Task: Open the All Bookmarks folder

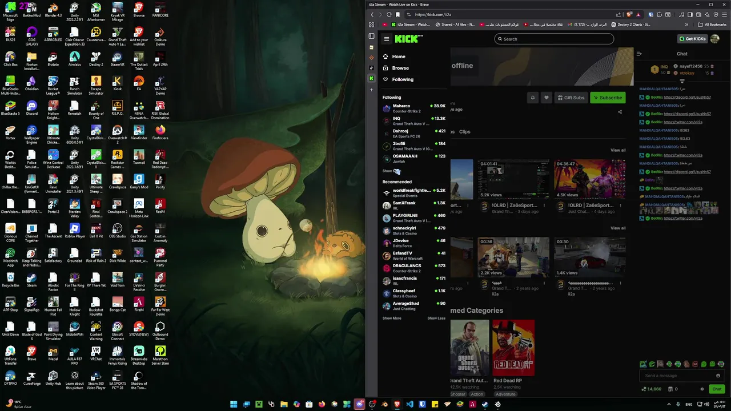Action: [x=712, y=25]
